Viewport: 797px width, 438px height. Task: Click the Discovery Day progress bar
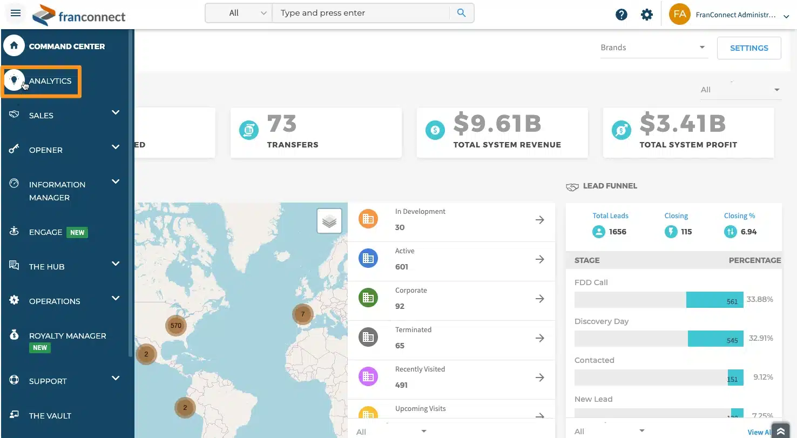pyautogui.click(x=659, y=339)
